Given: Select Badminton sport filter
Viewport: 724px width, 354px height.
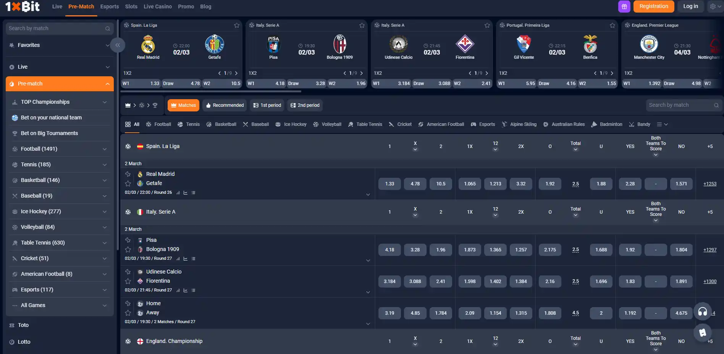Looking at the screenshot, I should [607, 124].
